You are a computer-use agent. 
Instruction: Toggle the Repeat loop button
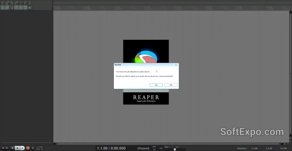(33, 148)
